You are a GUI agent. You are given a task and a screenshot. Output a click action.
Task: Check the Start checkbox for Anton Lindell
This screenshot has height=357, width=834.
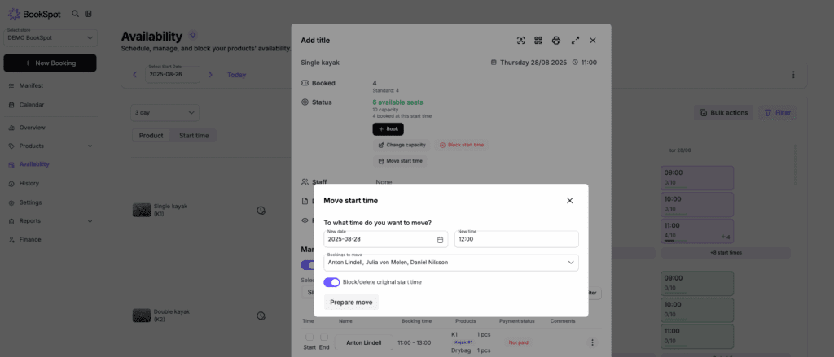click(x=309, y=337)
